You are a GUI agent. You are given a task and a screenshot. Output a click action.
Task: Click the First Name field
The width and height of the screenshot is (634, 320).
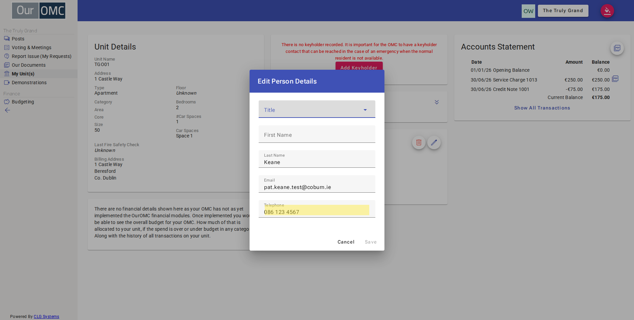(317, 134)
